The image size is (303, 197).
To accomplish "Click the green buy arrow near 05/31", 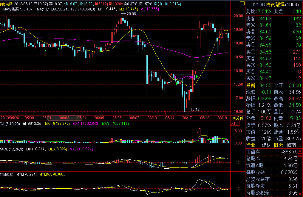I will pyautogui.click(x=45, y=51).
